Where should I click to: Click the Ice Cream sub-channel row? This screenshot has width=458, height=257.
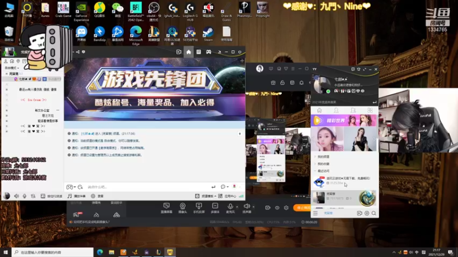[x=34, y=100]
